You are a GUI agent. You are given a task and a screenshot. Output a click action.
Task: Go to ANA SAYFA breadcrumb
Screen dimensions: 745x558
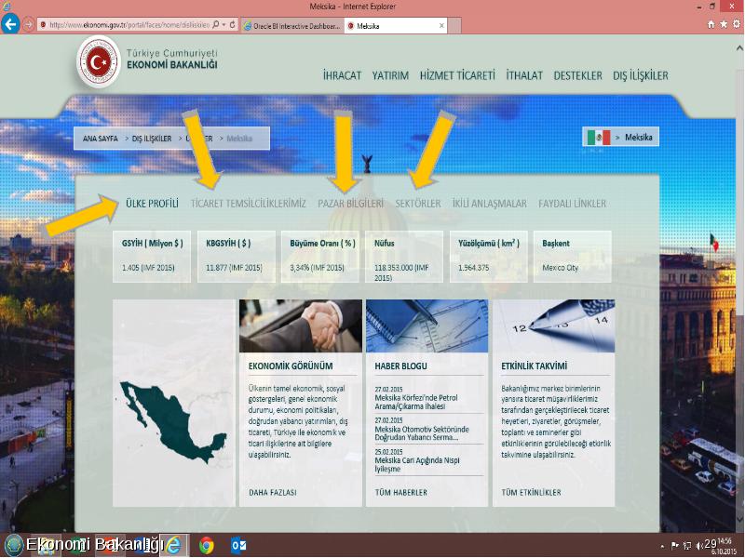[x=101, y=139]
